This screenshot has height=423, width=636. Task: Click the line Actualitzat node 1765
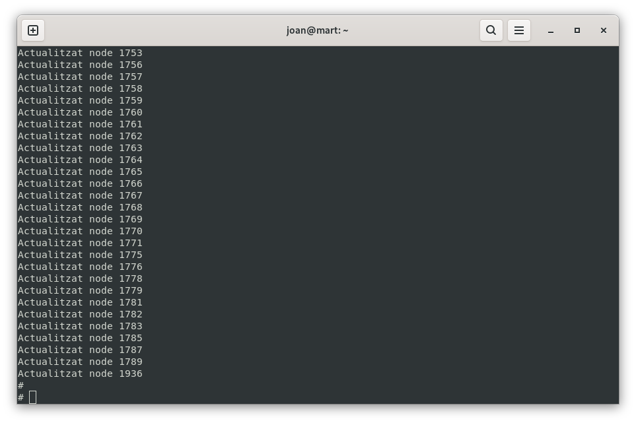81,172
